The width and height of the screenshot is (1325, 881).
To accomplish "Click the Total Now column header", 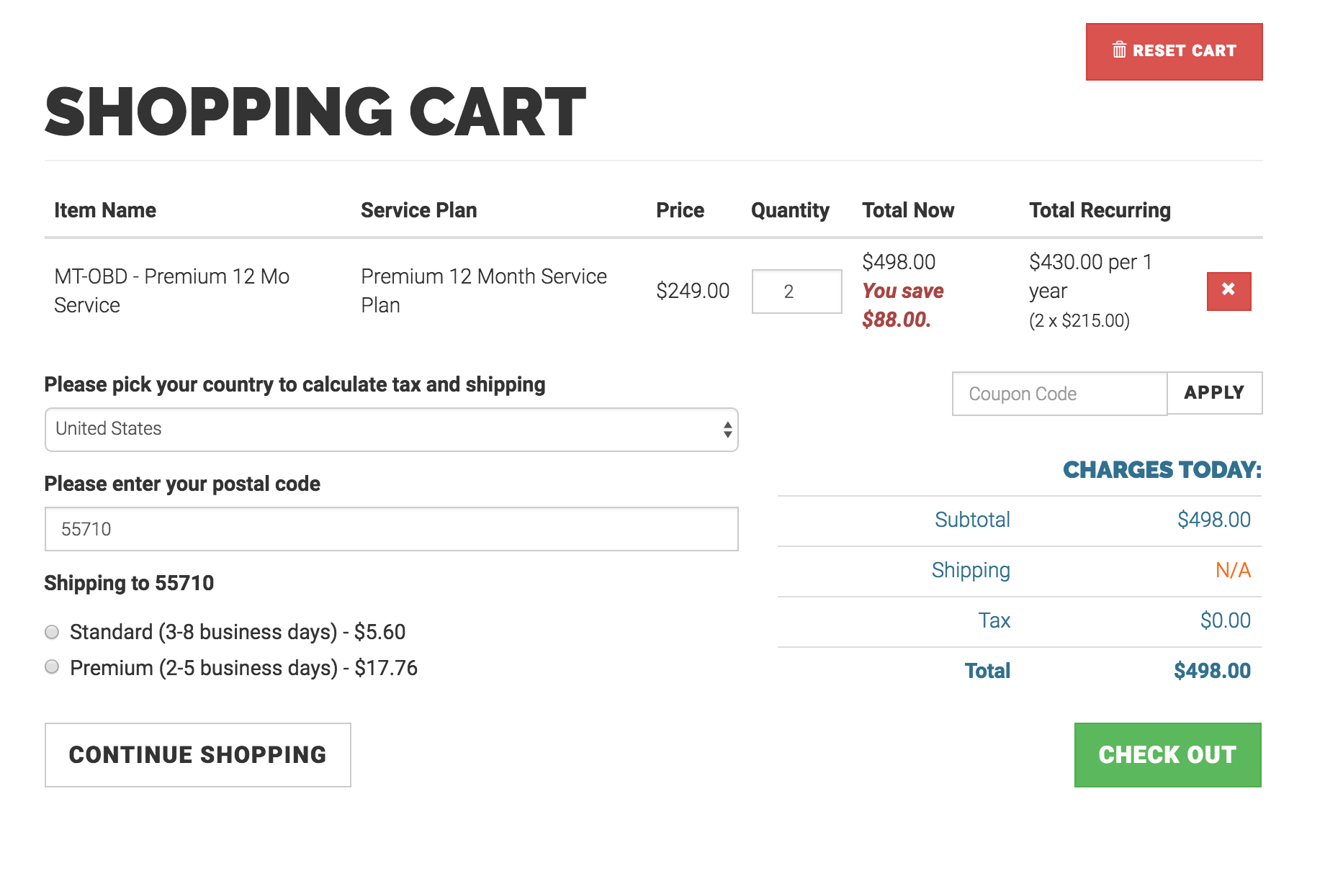I will click(x=908, y=210).
